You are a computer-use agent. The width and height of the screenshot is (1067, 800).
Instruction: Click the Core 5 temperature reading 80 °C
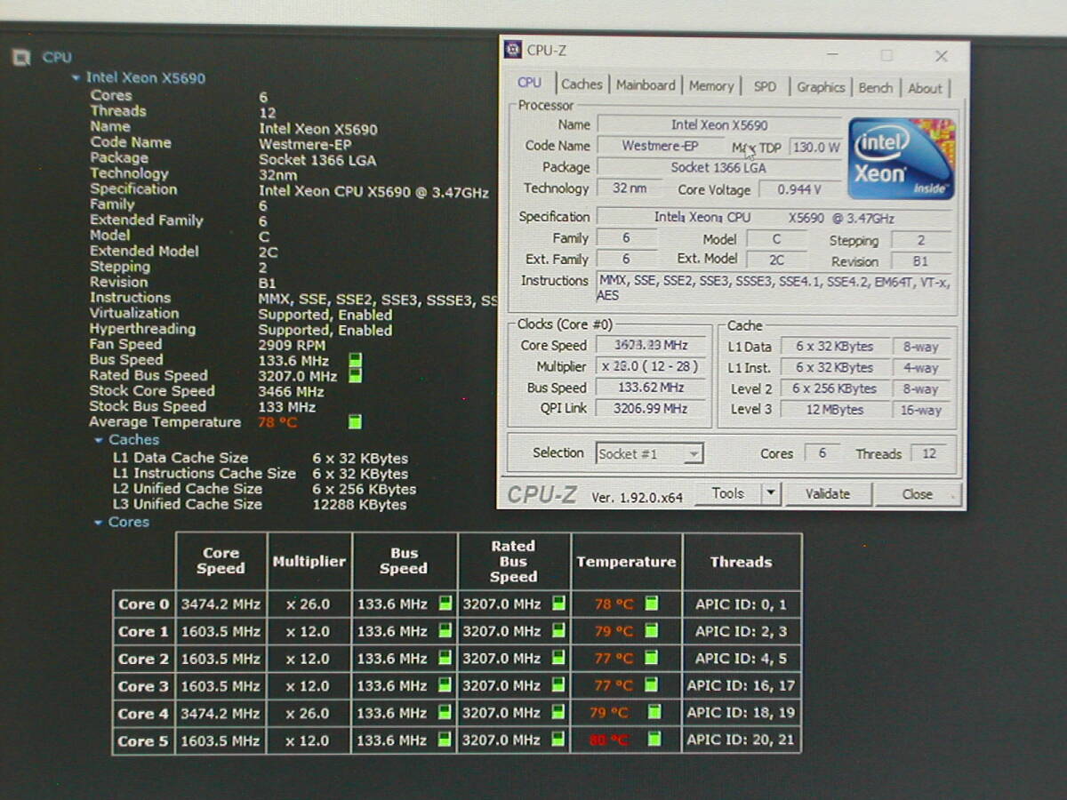tap(608, 740)
